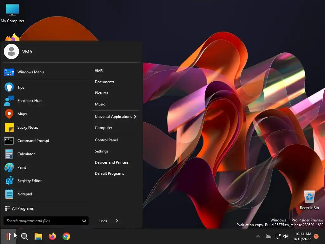This screenshot has width=325, height=244.
Task: Click the network tray icon
Action: [278, 236]
